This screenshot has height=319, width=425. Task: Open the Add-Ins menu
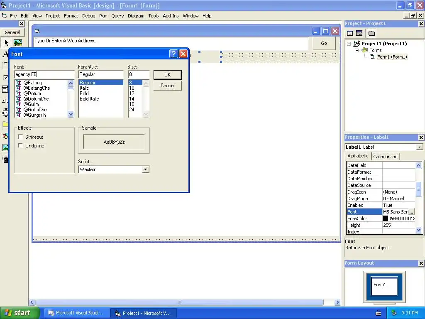tap(171, 16)
